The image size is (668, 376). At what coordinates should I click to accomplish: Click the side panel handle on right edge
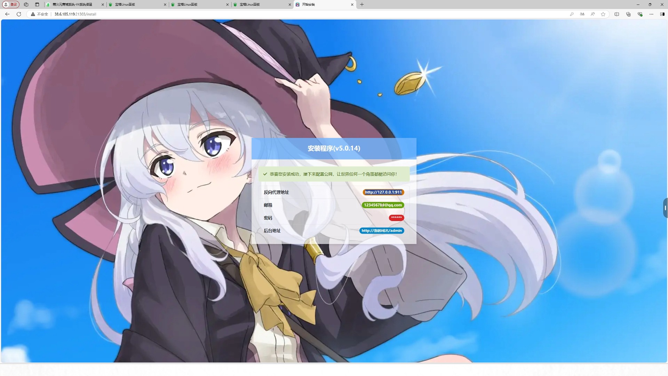point(665,208)
